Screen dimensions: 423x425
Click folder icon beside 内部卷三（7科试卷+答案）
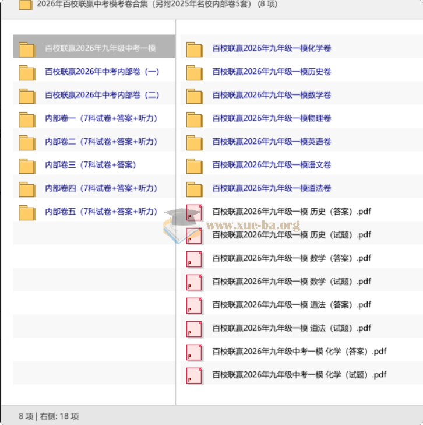point(27,166)
